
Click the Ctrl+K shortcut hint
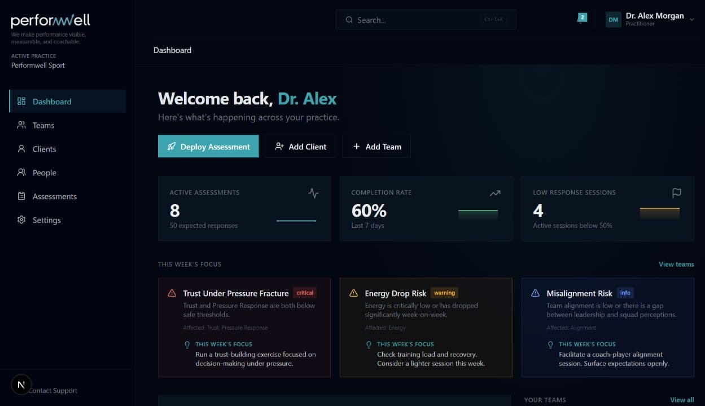tap(494, 20)
